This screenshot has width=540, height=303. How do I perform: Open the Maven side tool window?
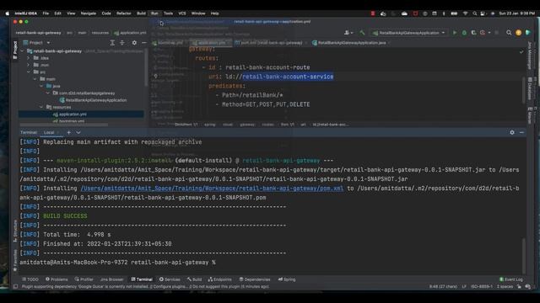point(530,115)
